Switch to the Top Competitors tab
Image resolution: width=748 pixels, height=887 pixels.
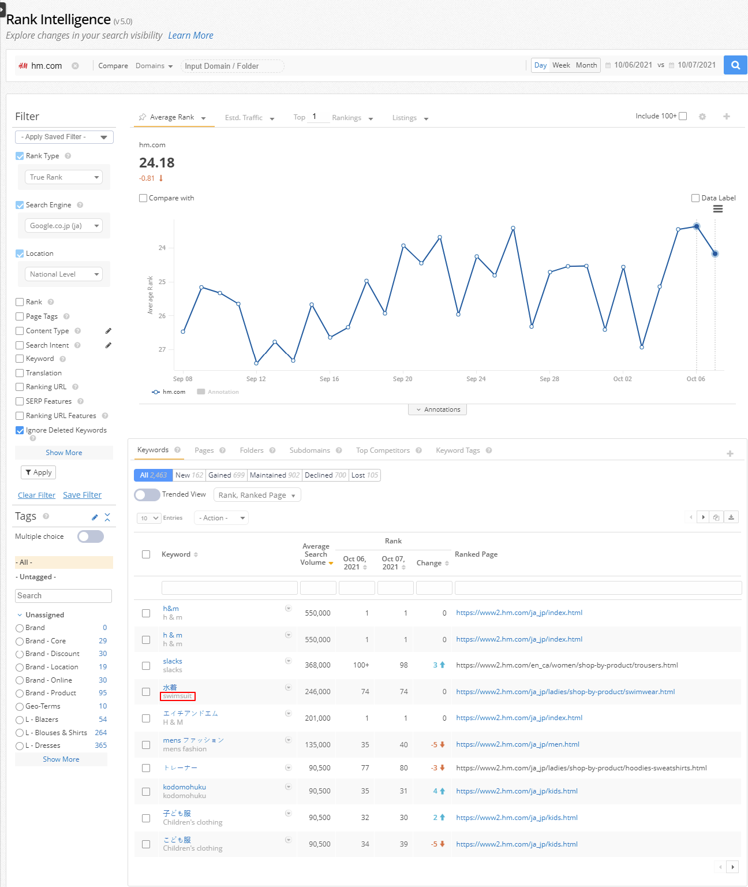tap(383, 450)
